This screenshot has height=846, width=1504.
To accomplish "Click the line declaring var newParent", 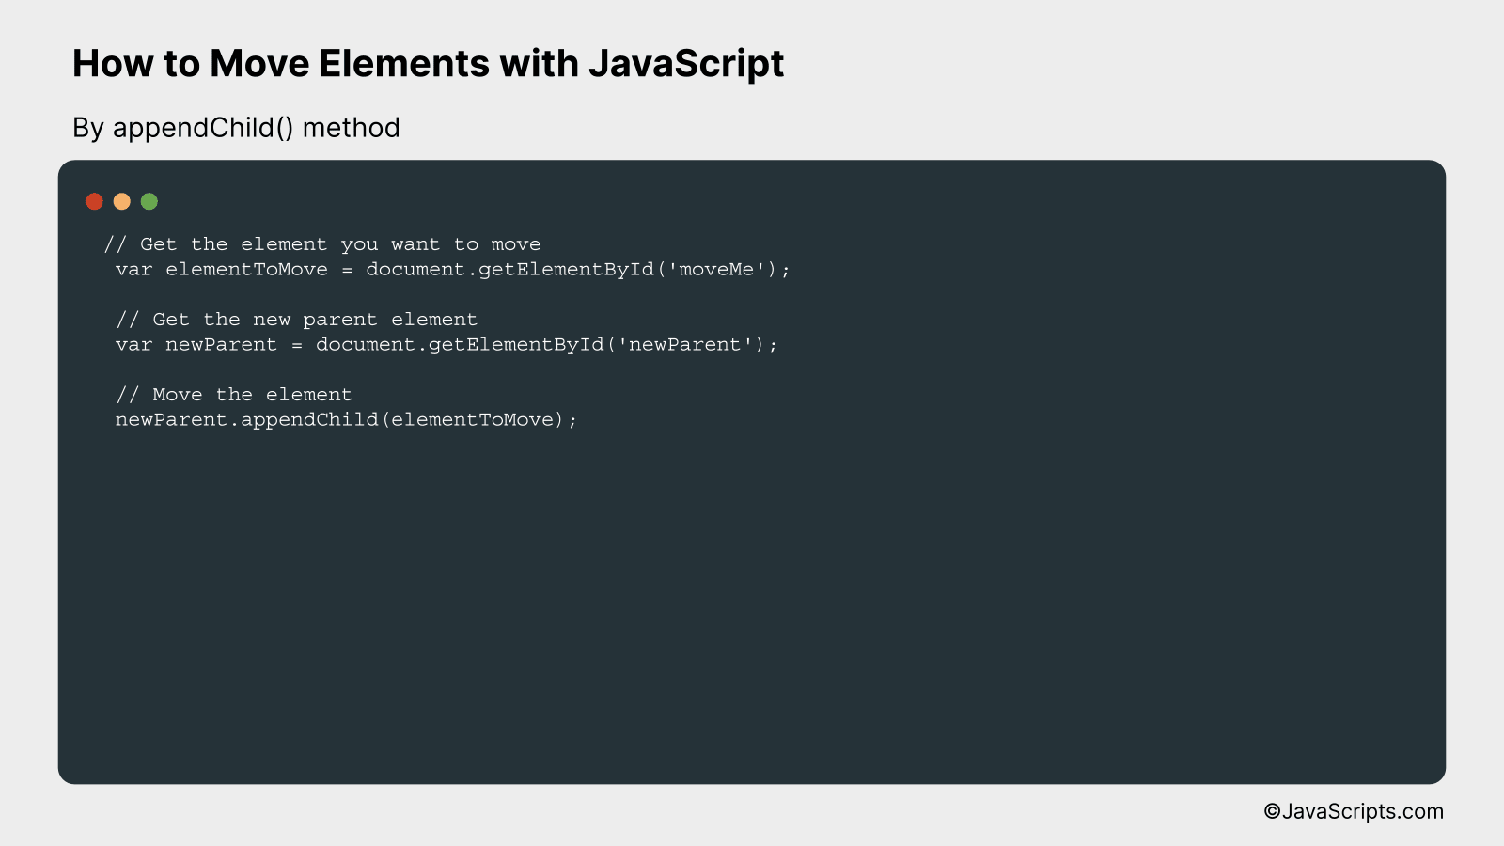I will [446, 345].
